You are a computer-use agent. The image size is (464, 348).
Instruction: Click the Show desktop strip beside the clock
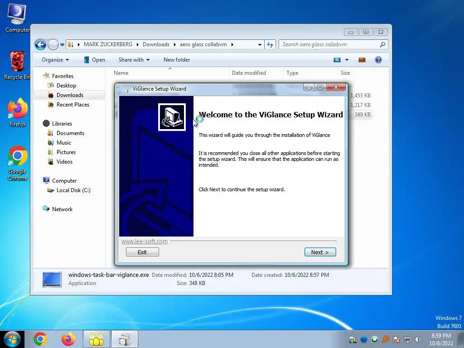point(461,339)
